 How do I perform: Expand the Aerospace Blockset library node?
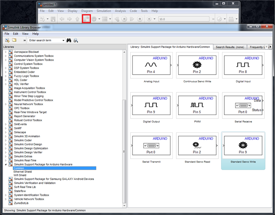(x=5, y=52)
